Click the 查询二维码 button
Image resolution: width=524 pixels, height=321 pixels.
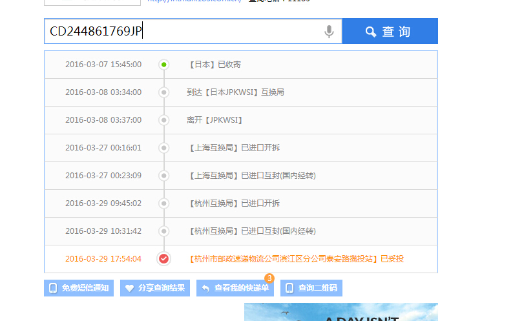tap(311, 288)
